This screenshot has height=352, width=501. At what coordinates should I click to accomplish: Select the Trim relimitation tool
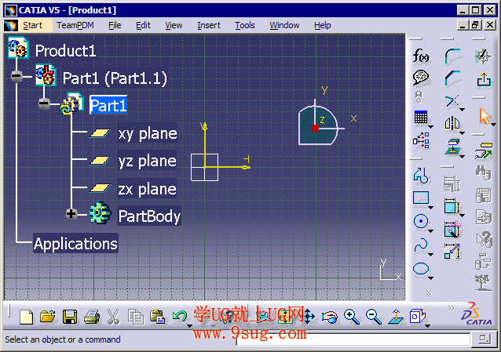point(452,101)
